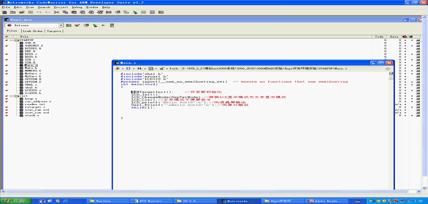Toggle the touch checkmark for LCD320.c
The image size is (428, 204).
(7, 90)
